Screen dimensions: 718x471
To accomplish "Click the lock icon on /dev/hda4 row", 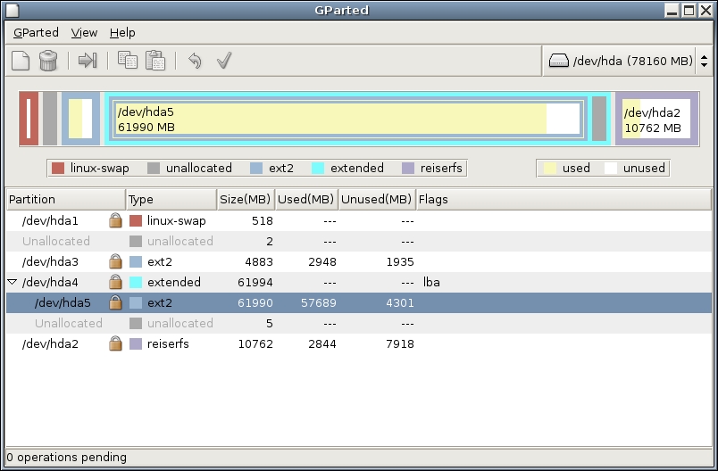I will coord(115,282).
